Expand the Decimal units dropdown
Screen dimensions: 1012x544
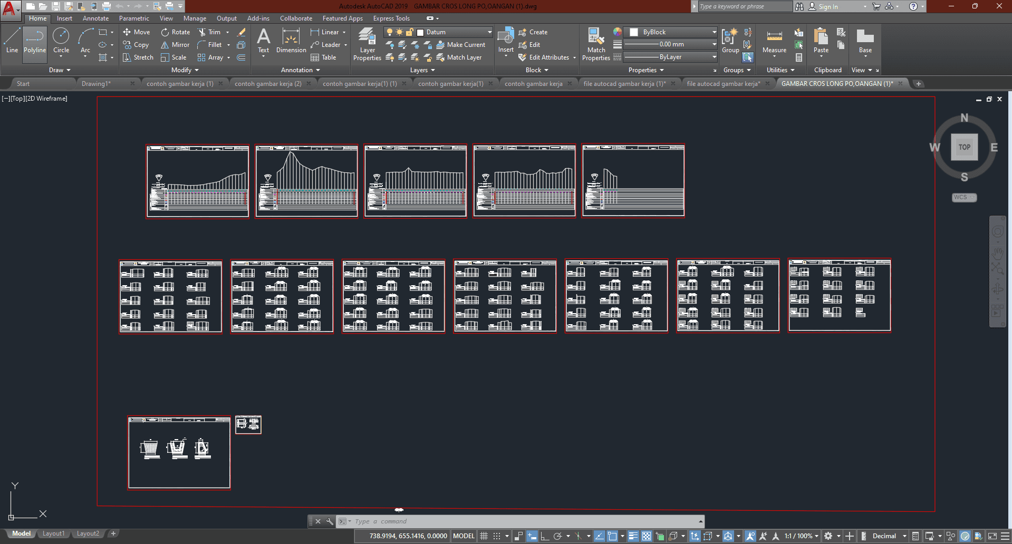[904, 536]
